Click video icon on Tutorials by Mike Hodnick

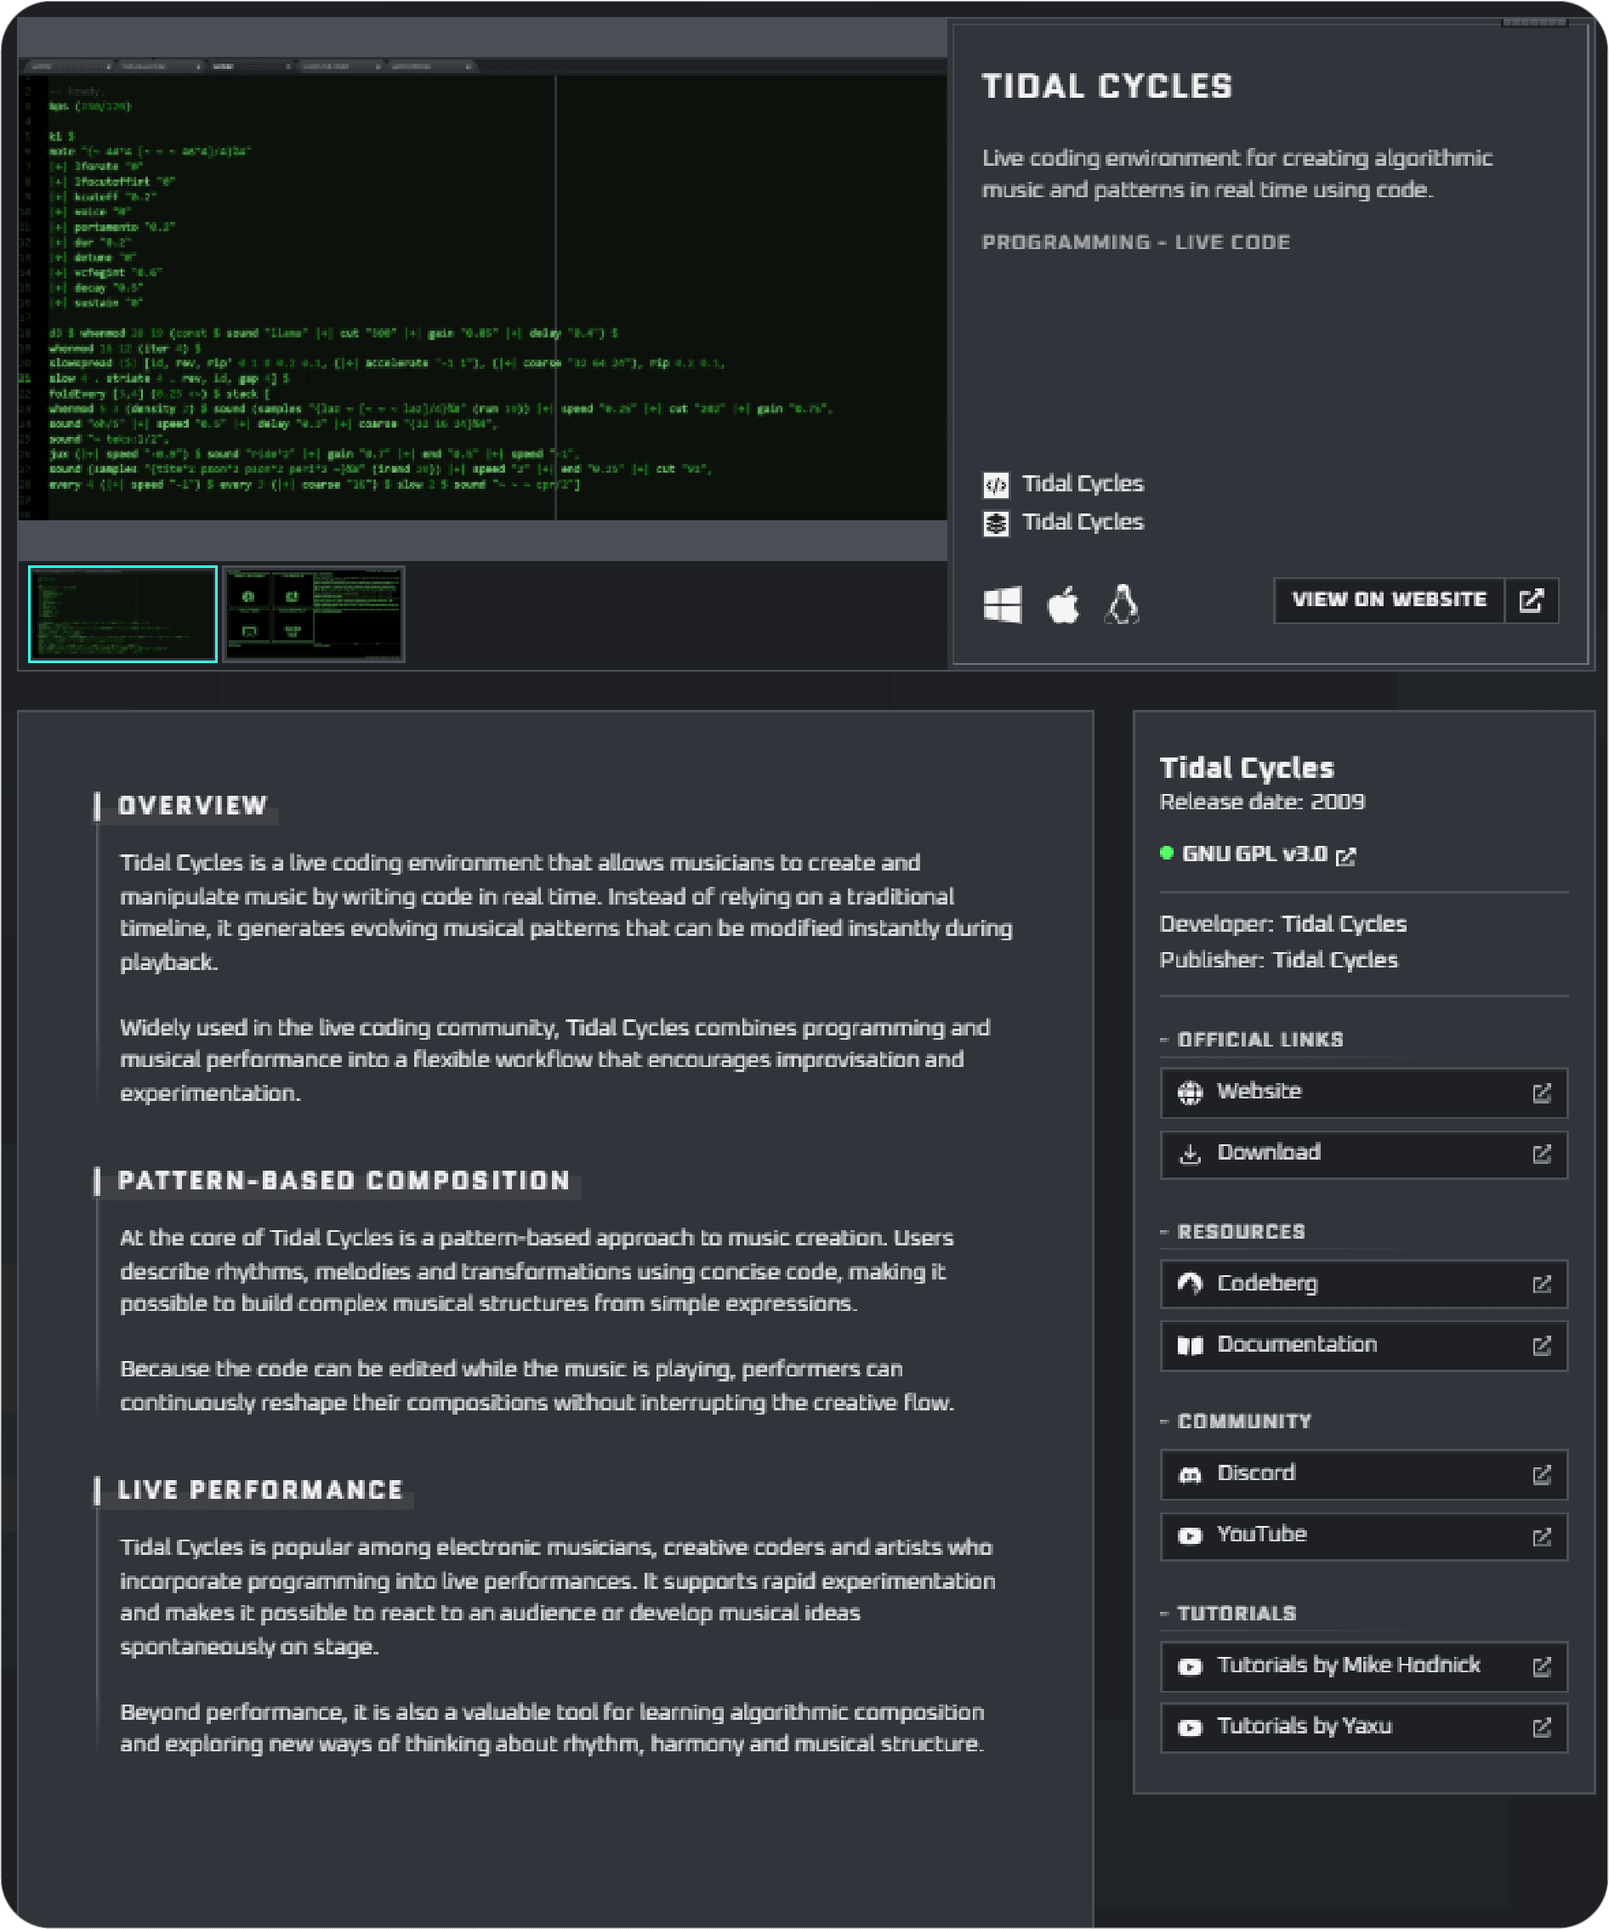click(x=1190, y=1666)
